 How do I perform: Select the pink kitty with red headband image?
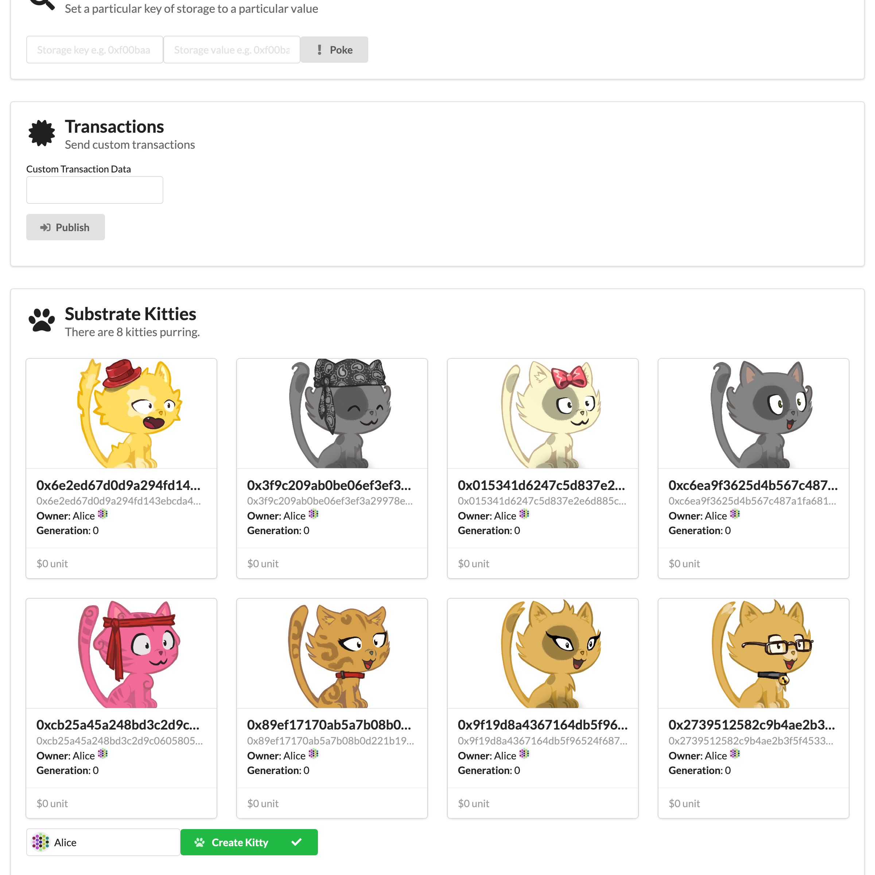tap(121, 654)
